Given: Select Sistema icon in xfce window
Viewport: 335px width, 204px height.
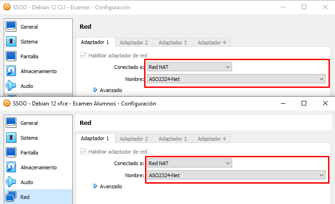Looking at the screenshot, I should [11, 138].
